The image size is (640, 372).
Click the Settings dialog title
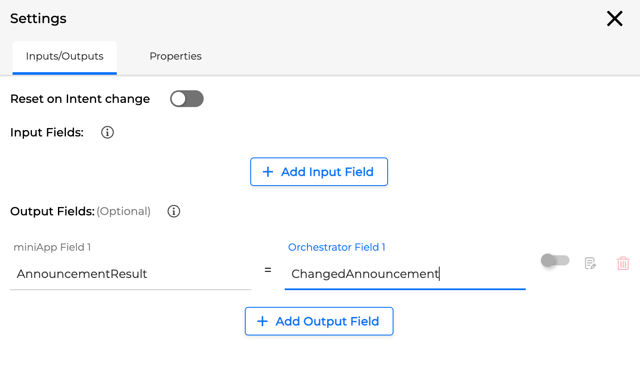coord(38,18)
